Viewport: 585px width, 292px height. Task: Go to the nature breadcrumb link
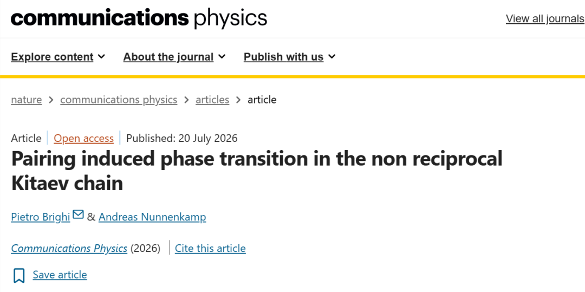coord(27,100)
